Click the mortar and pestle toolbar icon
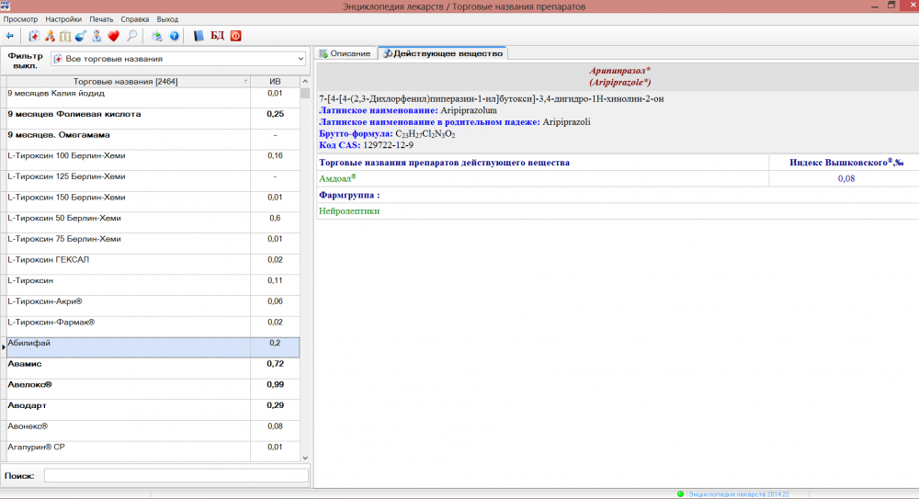 pyautogui.click(x=80, y=36)
